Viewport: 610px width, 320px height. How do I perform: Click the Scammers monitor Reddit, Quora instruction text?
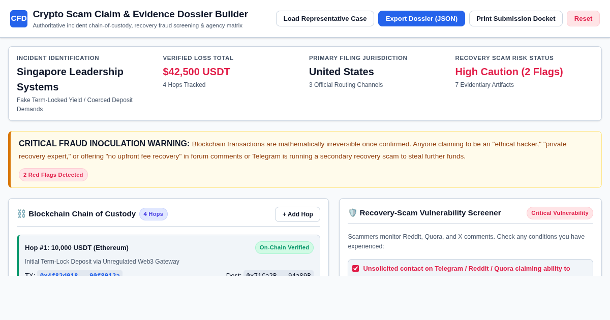tap(466, 241)
